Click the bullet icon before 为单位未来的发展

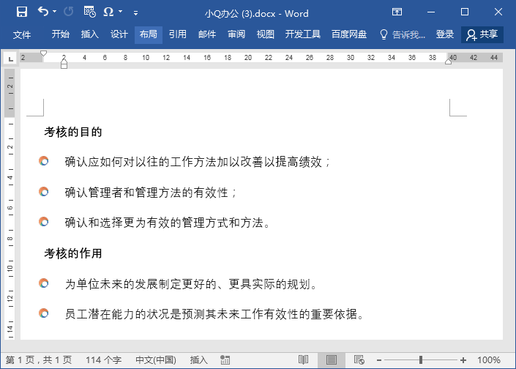44,283
